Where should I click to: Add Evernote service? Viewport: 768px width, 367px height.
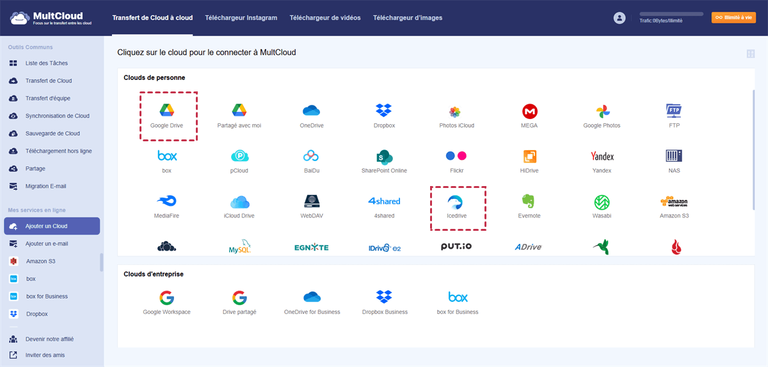click(529, 206)
